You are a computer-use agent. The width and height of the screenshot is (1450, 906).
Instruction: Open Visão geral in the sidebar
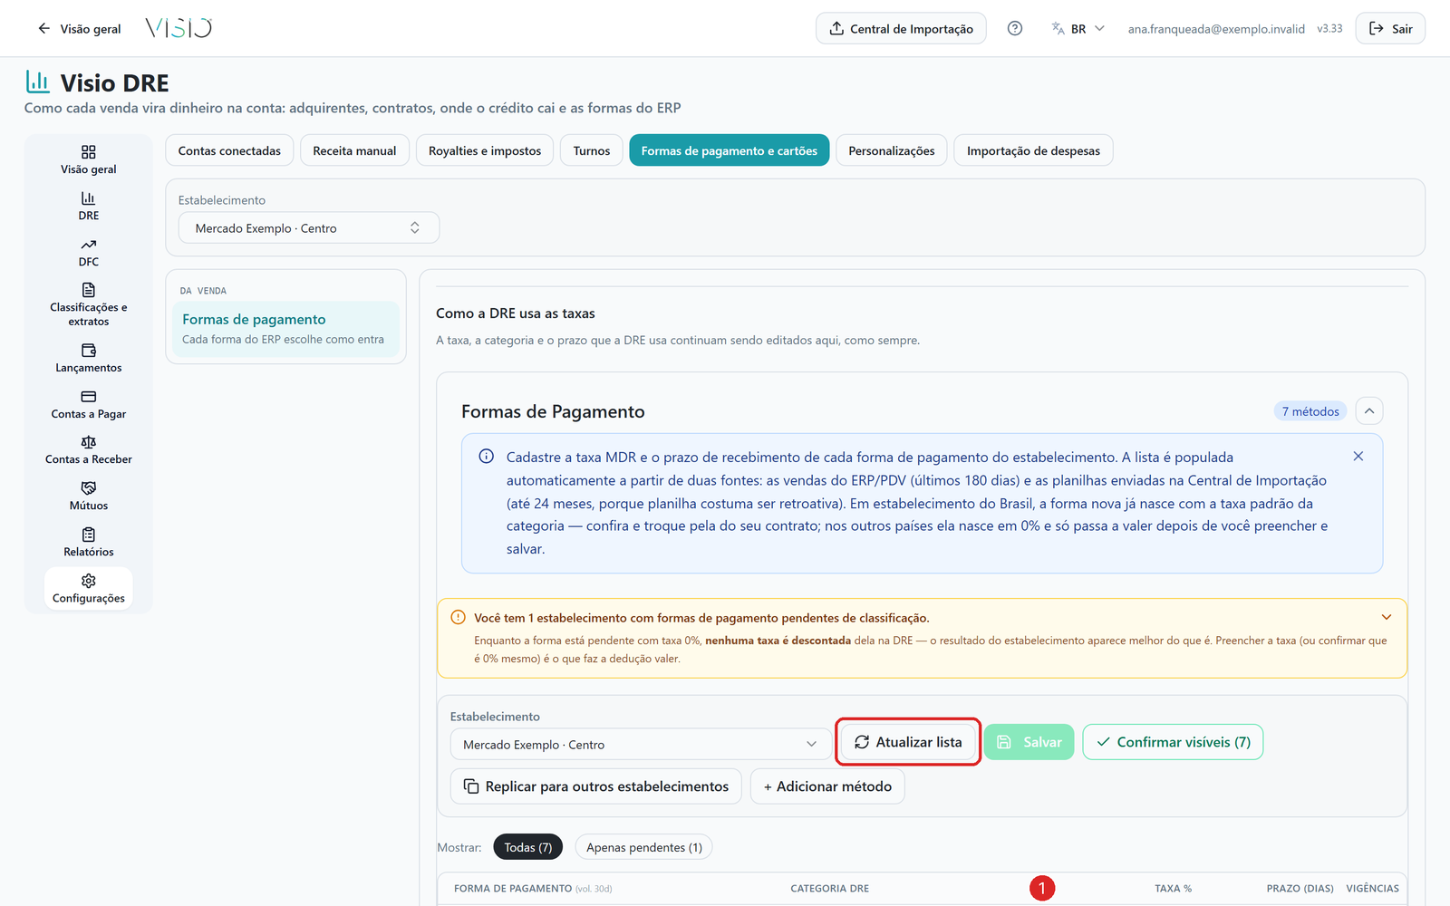coord(89,159)
